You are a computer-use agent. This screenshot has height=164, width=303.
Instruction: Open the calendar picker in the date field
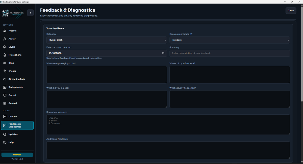[x=163, y=53]
